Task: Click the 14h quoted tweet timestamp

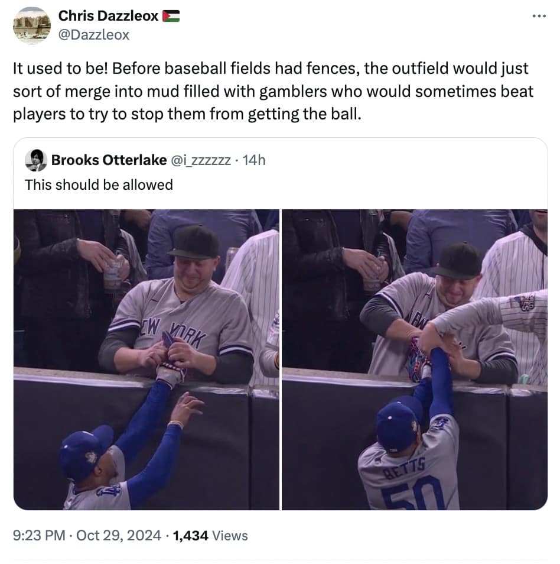Action: pyautogui.click(x=254, y=160)
